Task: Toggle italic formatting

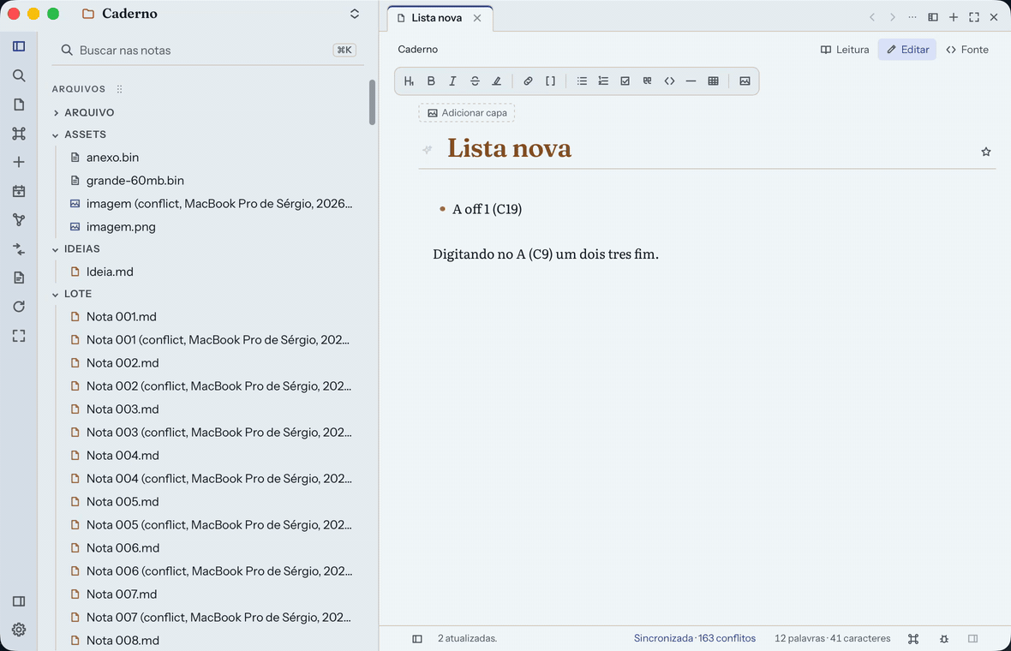Action: [x=452, y=81]
